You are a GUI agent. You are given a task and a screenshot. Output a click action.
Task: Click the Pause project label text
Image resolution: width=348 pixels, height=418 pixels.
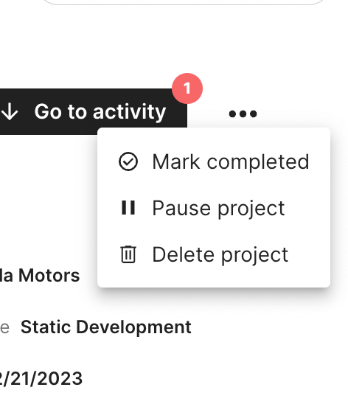(218, 209)
